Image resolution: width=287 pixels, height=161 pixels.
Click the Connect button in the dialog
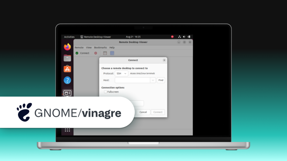pos(158,112)
